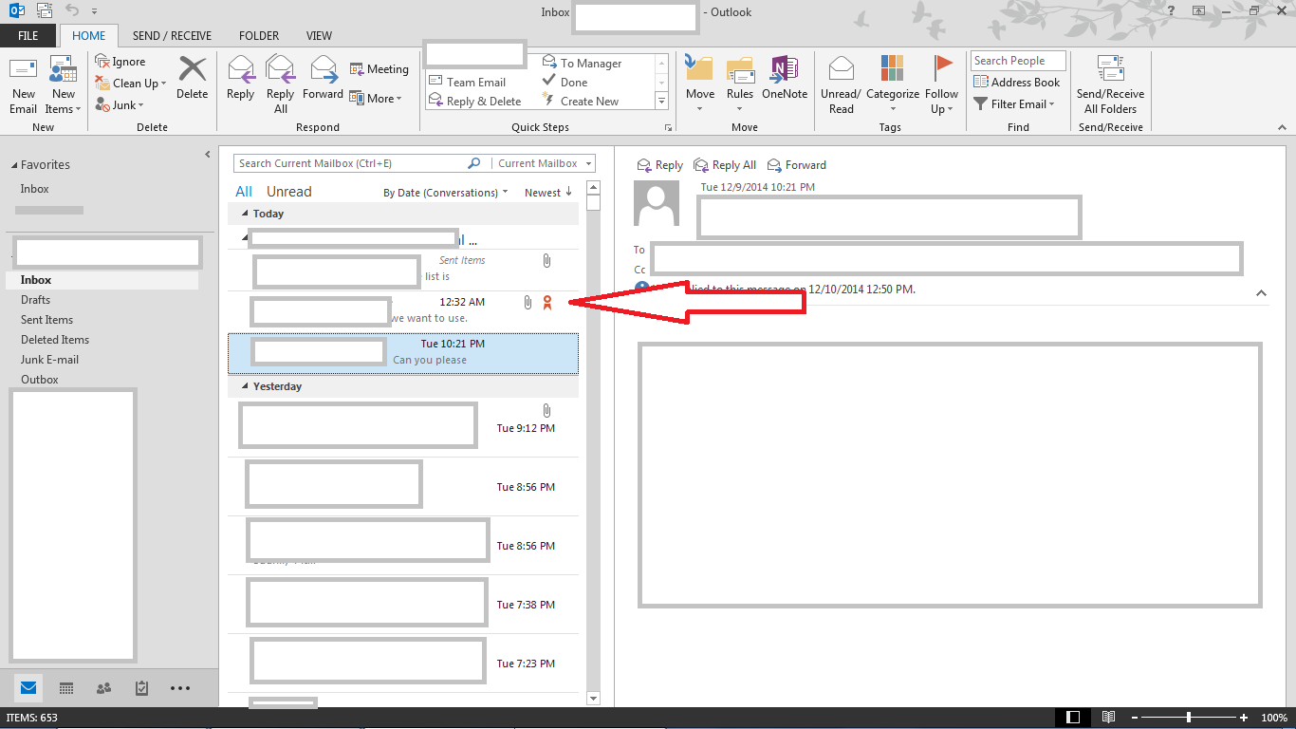Viewport: 1296px width, 729px height.
Task: Show only Unread messages
Action: click(x=289, y=192)
